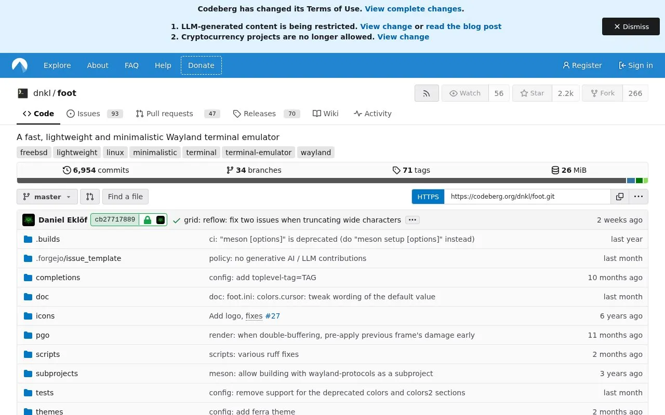The height and width of the screenshot is (415, 665).
Task: Copy the clone URL to clipboard
Action: (x=620, y=197)
